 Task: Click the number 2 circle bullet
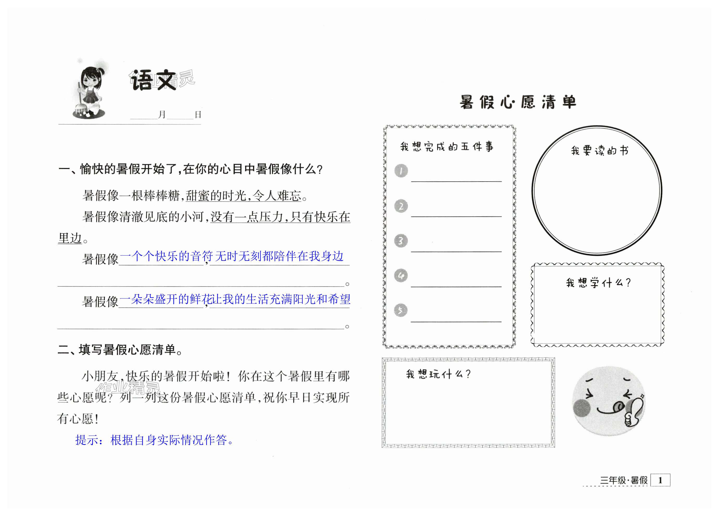[401, 206]
